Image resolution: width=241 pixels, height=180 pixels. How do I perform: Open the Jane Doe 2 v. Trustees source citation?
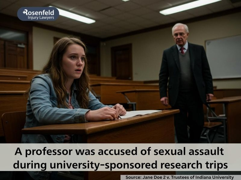pos(180,177)
